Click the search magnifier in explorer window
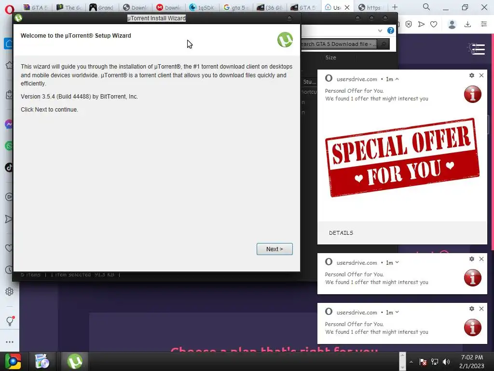 pos(384,44)
